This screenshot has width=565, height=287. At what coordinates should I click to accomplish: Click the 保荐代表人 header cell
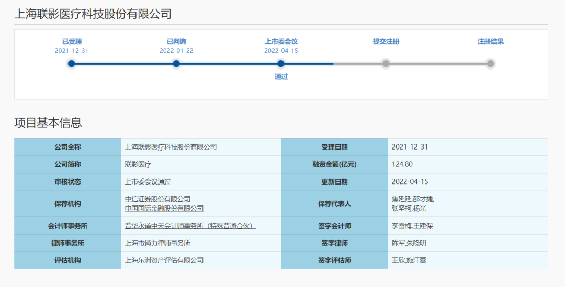pyautogui.click(x=335, y=203)
